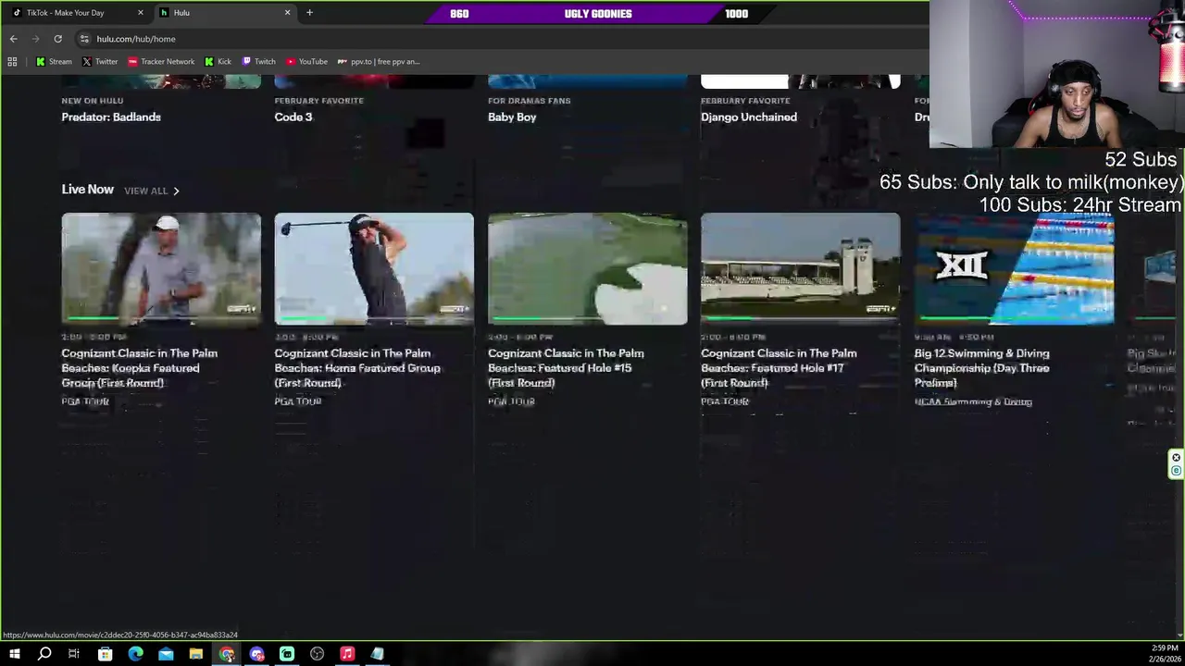Close the TikTok tab
This screenshot has width=1185, height=666.
[141, 13]
